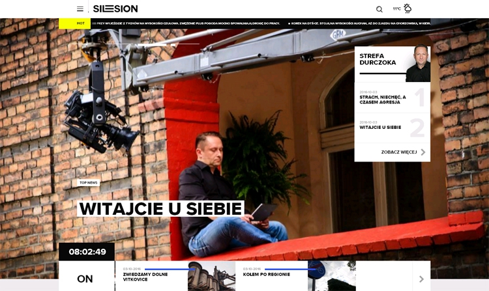
Task: Click the weather cloud icon
Action: coord(408,8)
